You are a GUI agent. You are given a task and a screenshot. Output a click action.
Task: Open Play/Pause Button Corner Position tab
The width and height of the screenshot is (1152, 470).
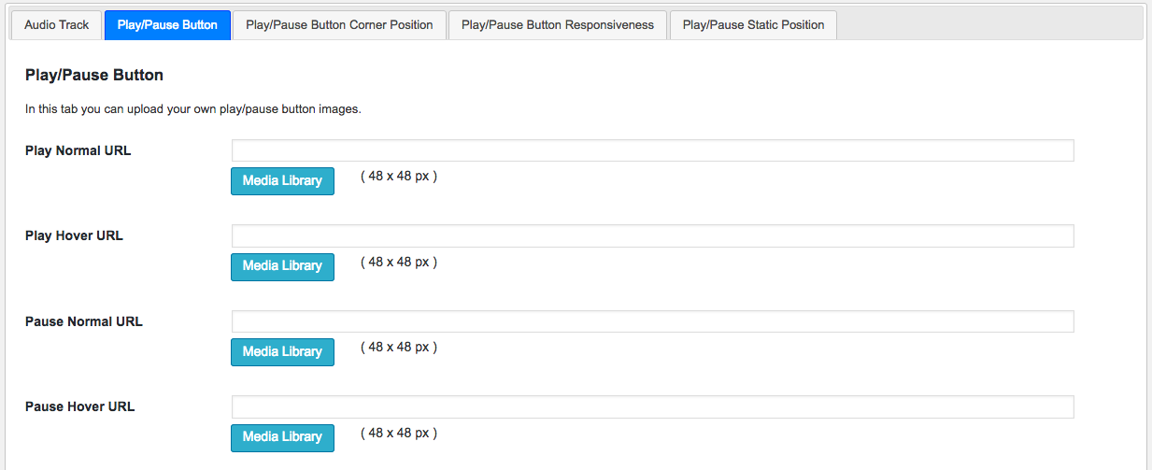339,25
